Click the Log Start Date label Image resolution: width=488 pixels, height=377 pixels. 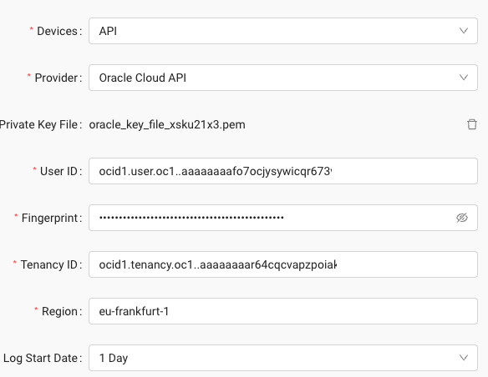pos(40,358)
